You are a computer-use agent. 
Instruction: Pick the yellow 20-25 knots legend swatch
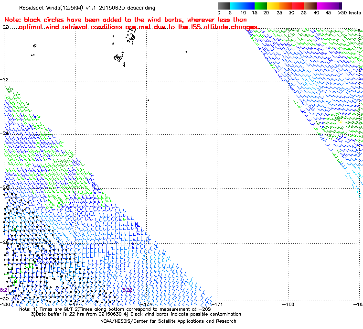[273, 6]
